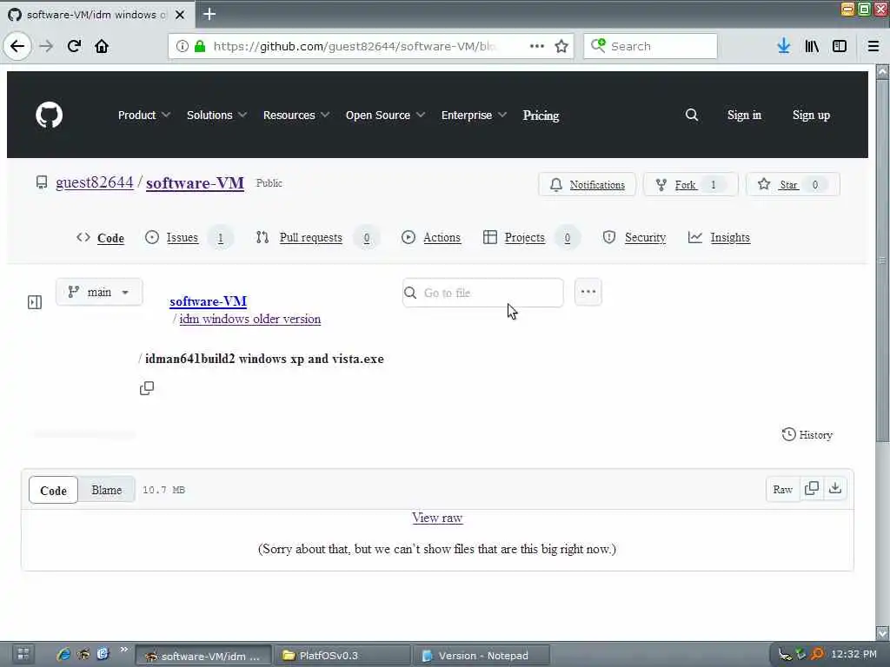Screen dimensions: 890x667
Task: Show more quick launch icons chevron
Action: pos(123,649)
